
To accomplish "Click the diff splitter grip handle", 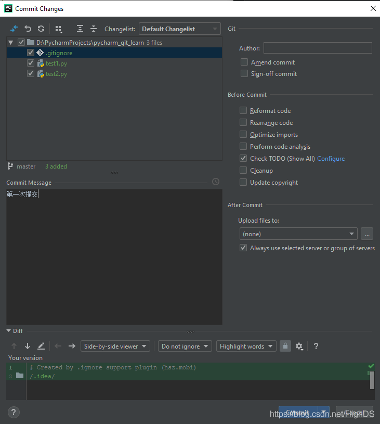I will (x=190, y=331).
